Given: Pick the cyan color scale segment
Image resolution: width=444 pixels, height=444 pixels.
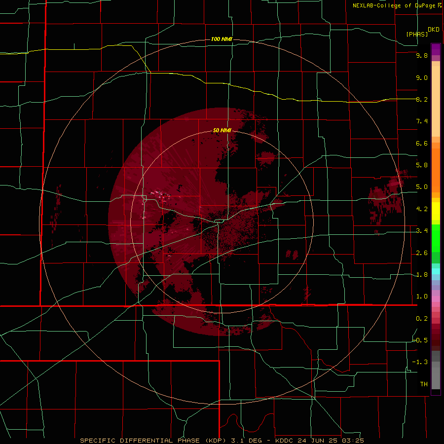Looking at the screenshot, I should 436,271.
